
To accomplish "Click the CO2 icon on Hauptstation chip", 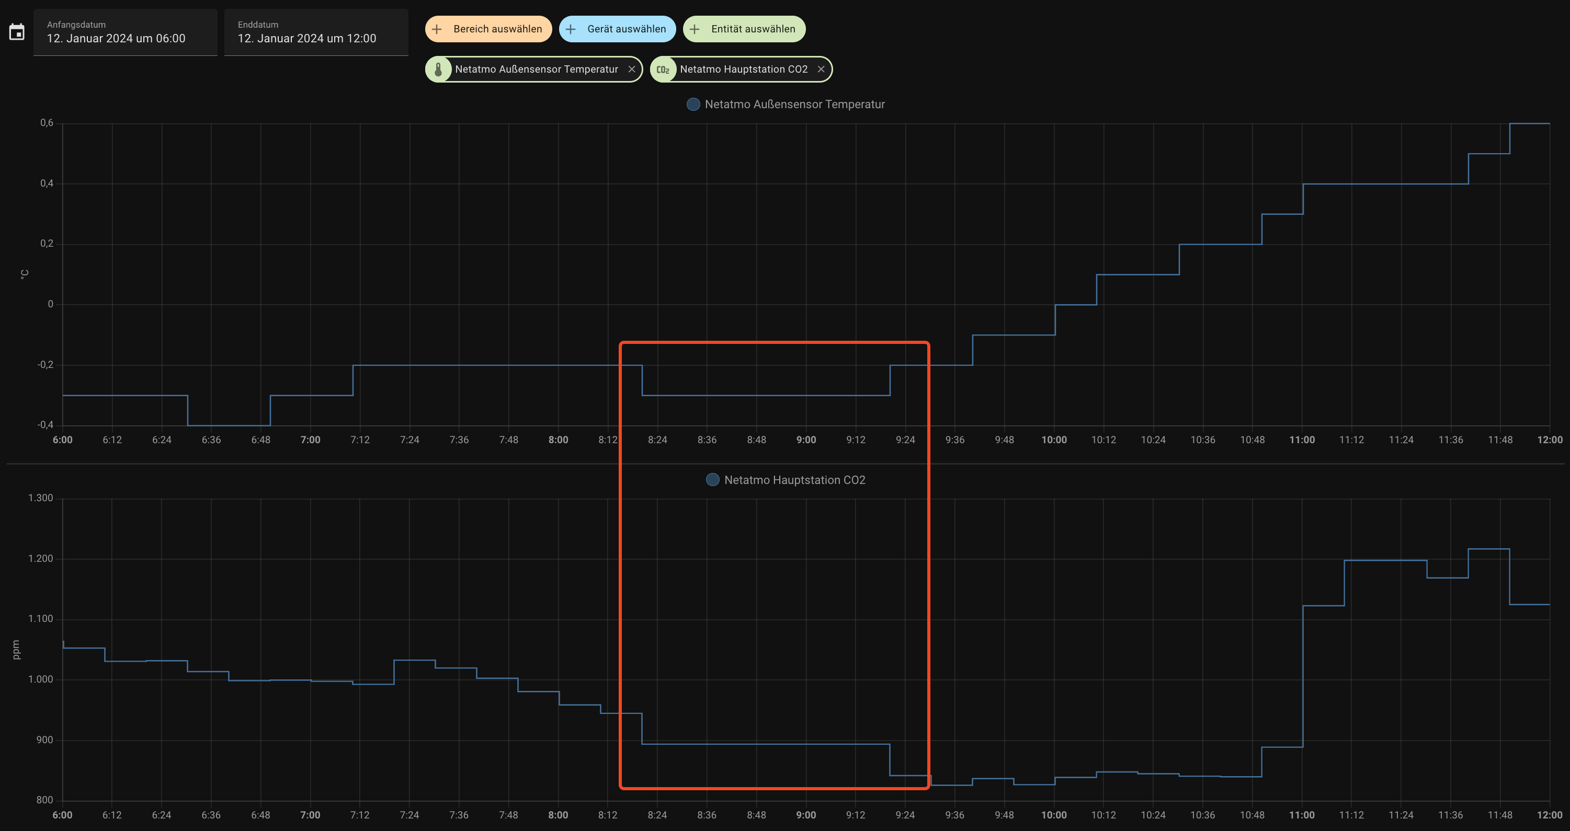I will click(663, 70).
